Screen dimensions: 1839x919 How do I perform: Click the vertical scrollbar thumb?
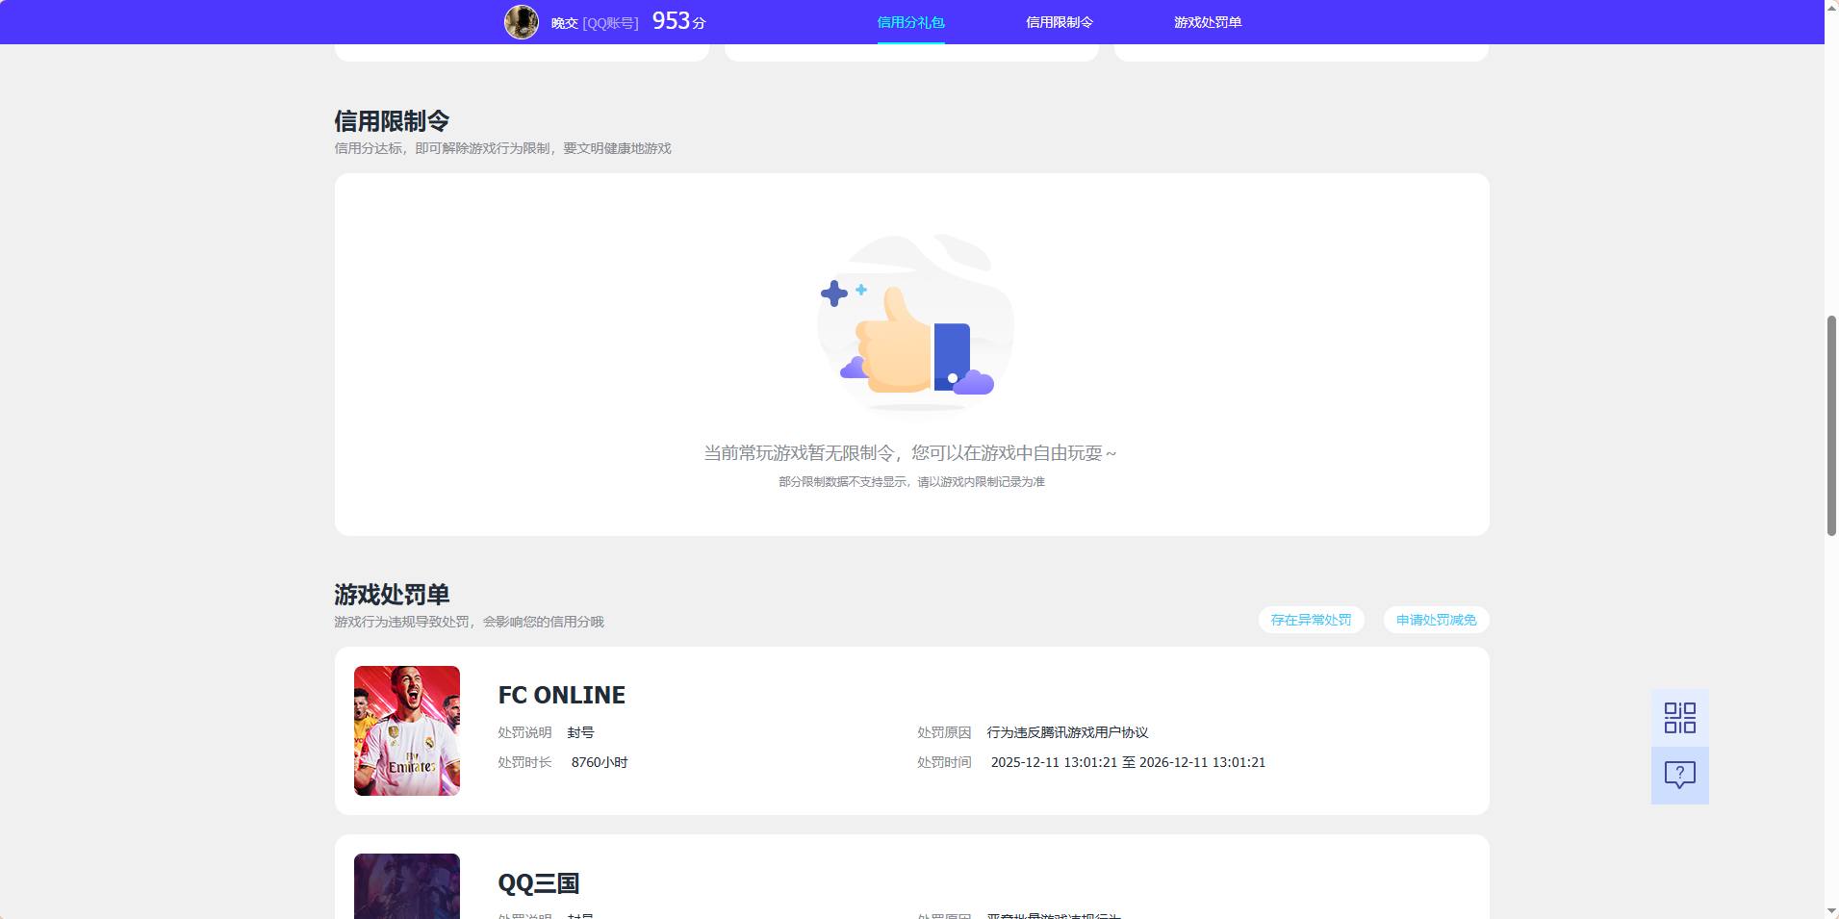point(1831,424)
